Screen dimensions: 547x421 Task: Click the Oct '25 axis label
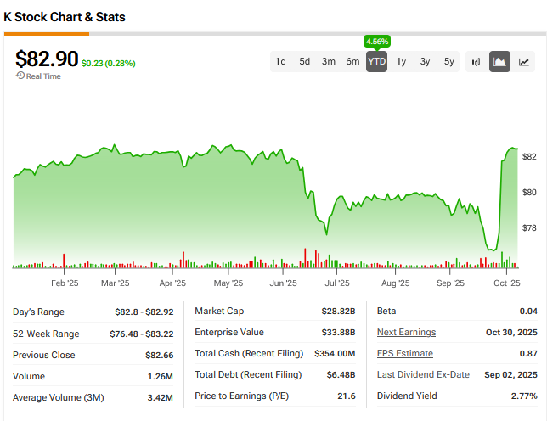506,283
